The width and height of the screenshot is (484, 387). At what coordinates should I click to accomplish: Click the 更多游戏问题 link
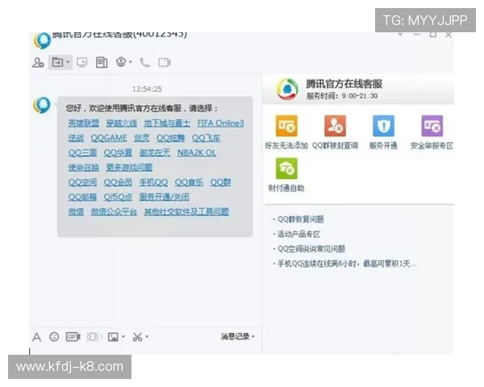(129, 168)
